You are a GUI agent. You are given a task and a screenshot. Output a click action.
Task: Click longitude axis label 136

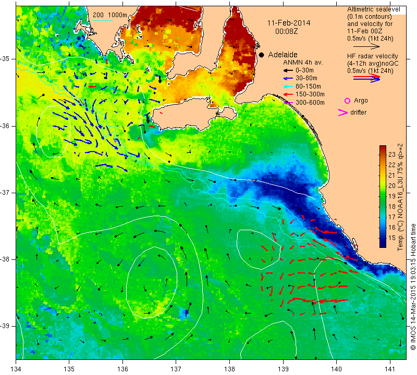[x=122, y=369]
